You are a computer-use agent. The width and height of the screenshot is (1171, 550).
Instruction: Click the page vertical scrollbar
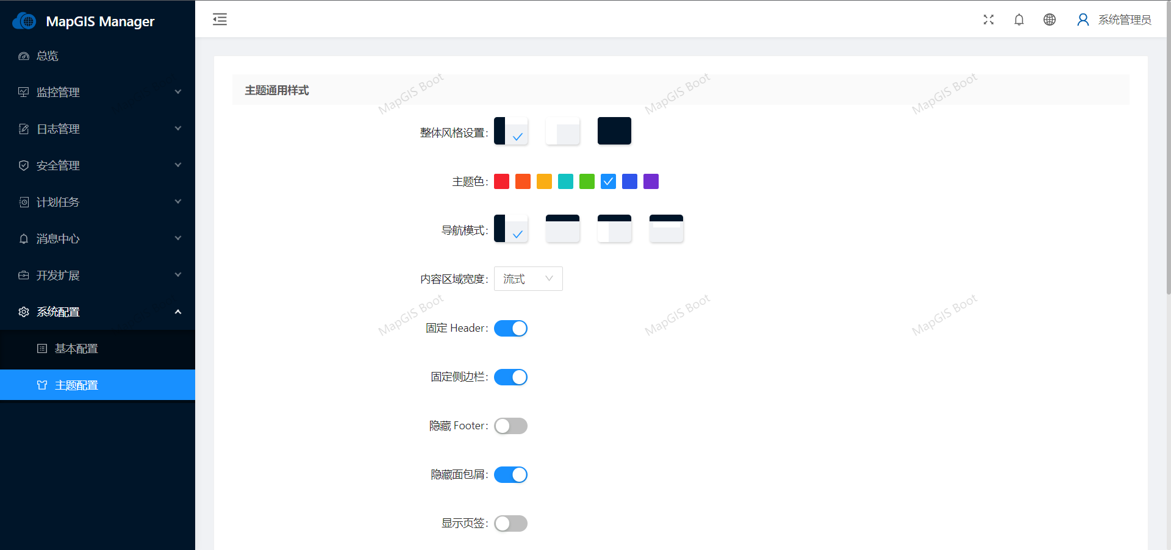click(x=1169, y=146)
